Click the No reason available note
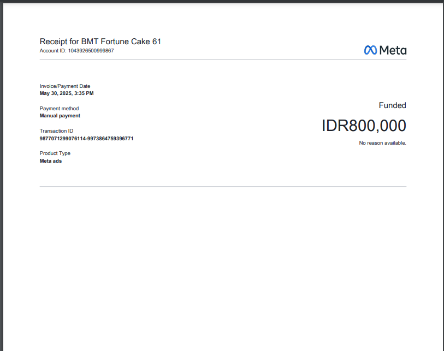The image size is (444, 351). tap(382, 143)
